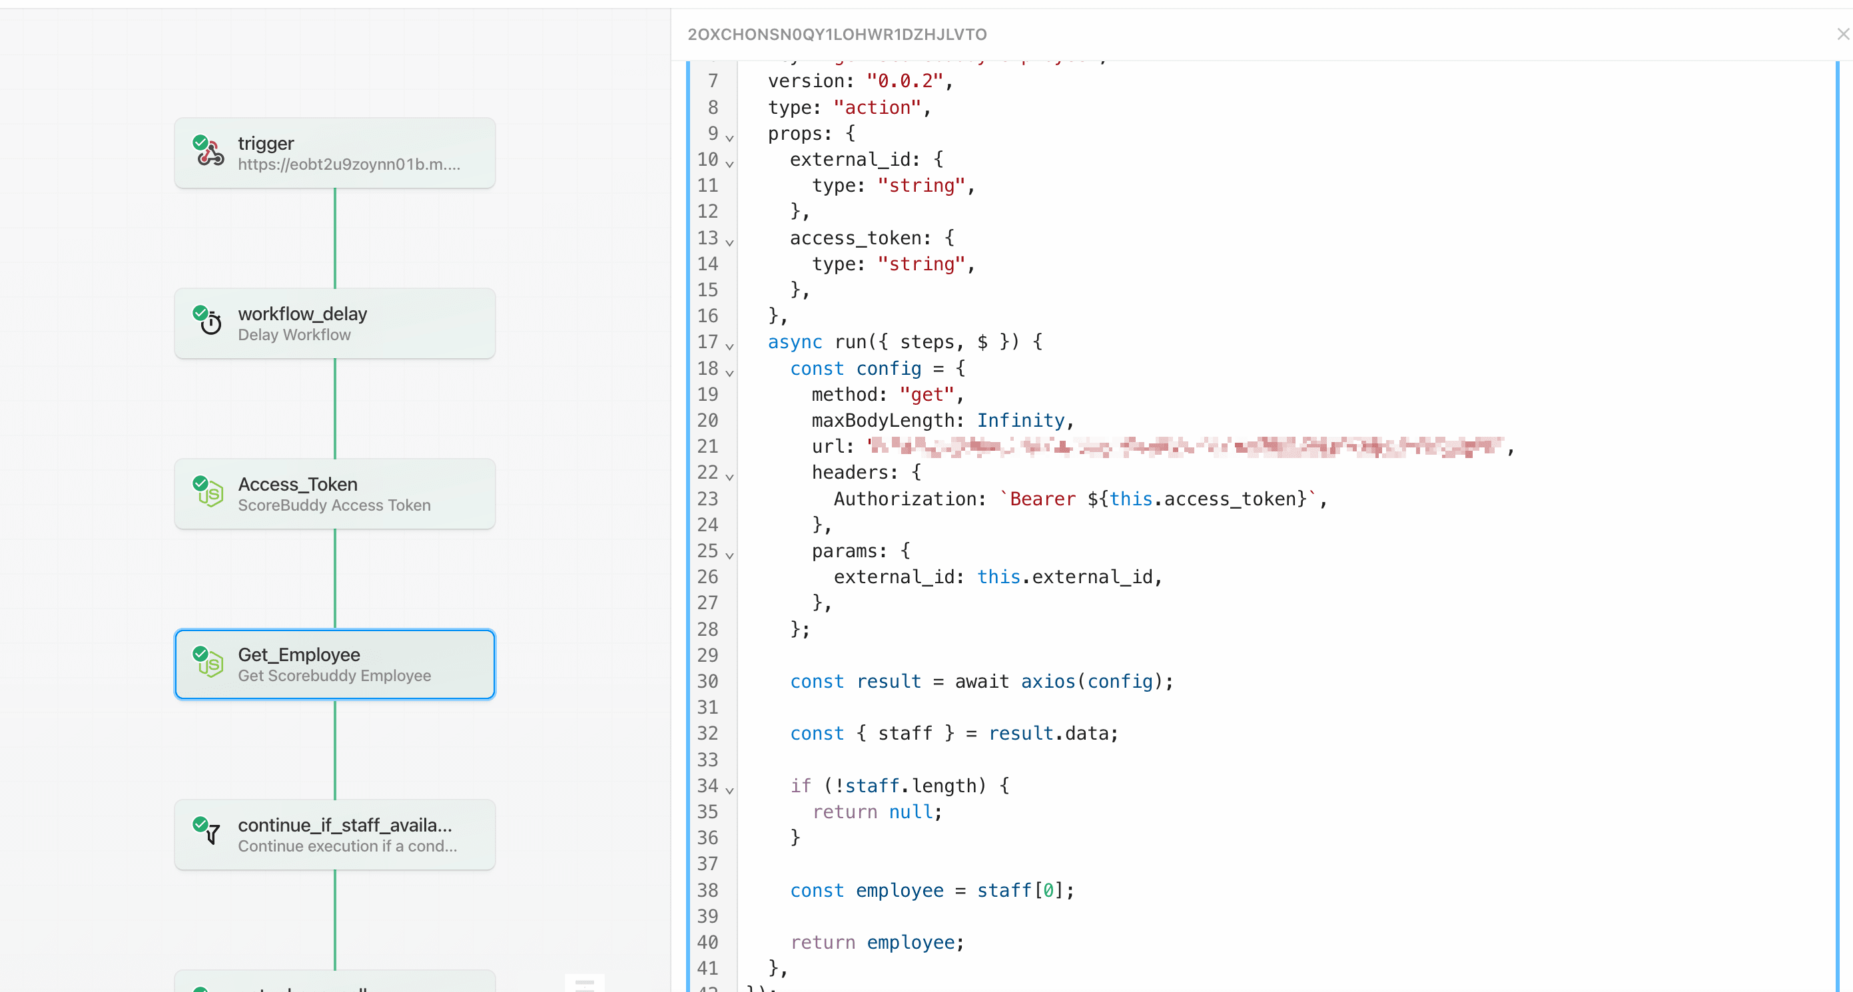Click the Node.js icon on Get_Employee step
Screen dimensions: 1853x992
coord(212,666)
